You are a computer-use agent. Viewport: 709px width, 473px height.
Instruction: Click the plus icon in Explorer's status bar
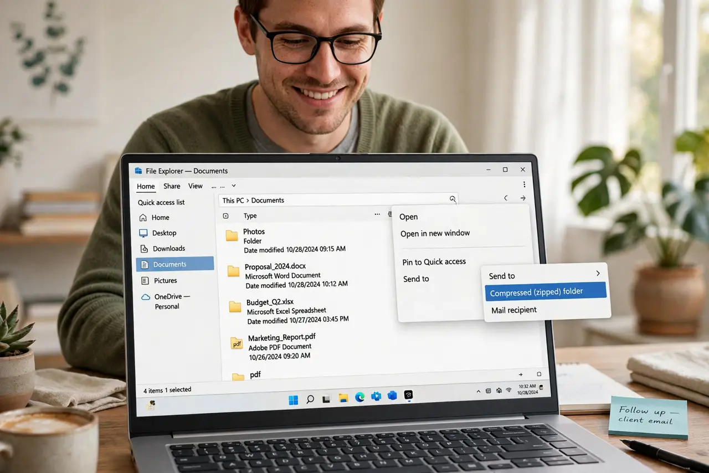coord(521,374)
